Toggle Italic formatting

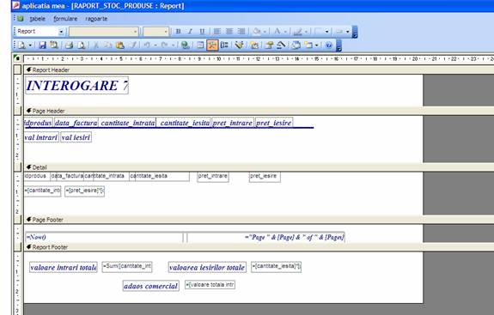tap(190, 32)
